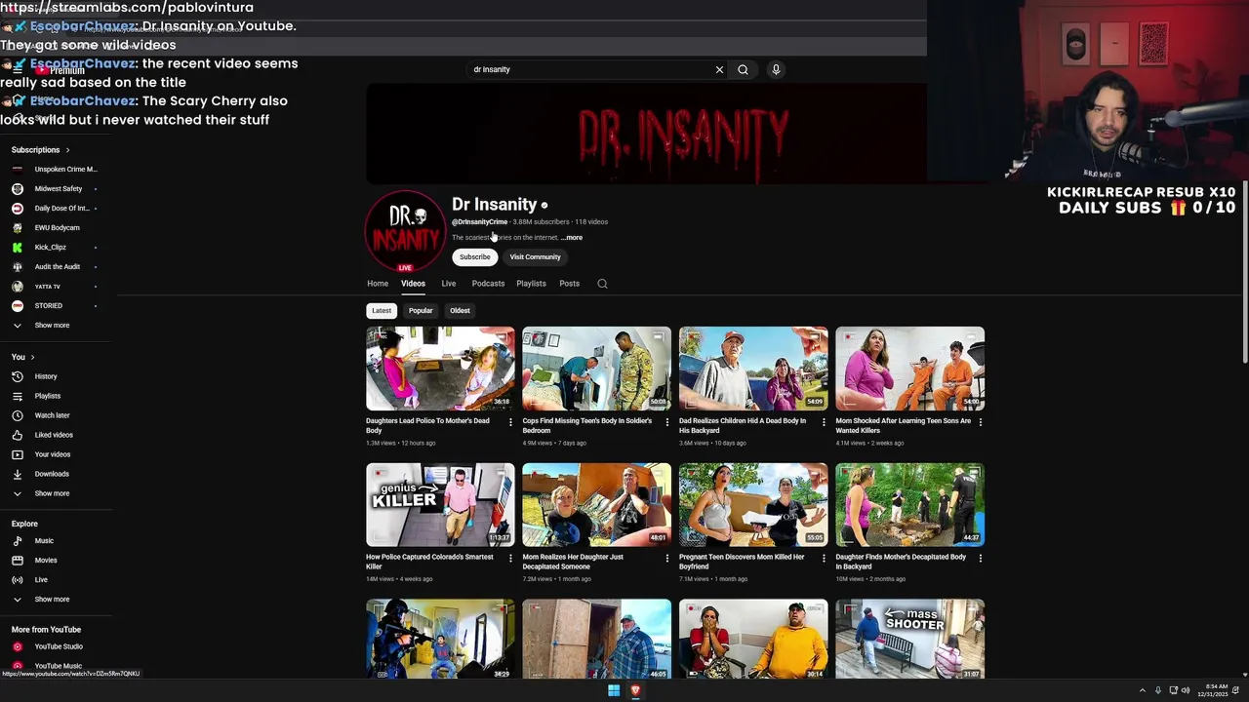Play the 'mass SHOOTER' thumbnail video
The width and height of the screenshot is (1249, 702).
tap(909, 640)
